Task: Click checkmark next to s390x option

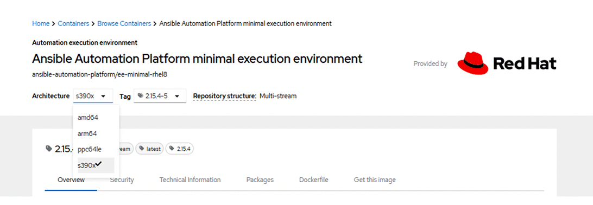Action: [x=99, y=164]
